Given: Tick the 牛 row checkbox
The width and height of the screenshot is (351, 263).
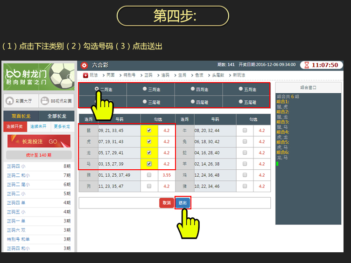Looking at the screenshot, I should point(245,131).
